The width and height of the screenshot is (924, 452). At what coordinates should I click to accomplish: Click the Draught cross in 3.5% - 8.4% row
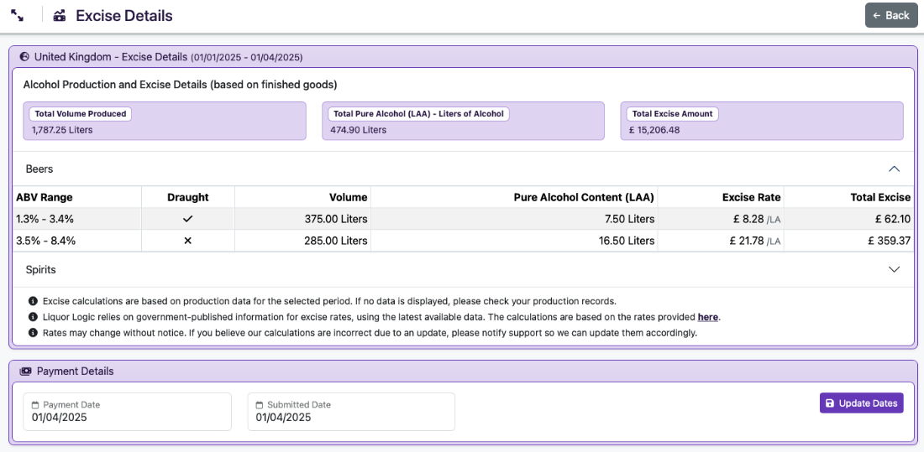tap(187, 241)
